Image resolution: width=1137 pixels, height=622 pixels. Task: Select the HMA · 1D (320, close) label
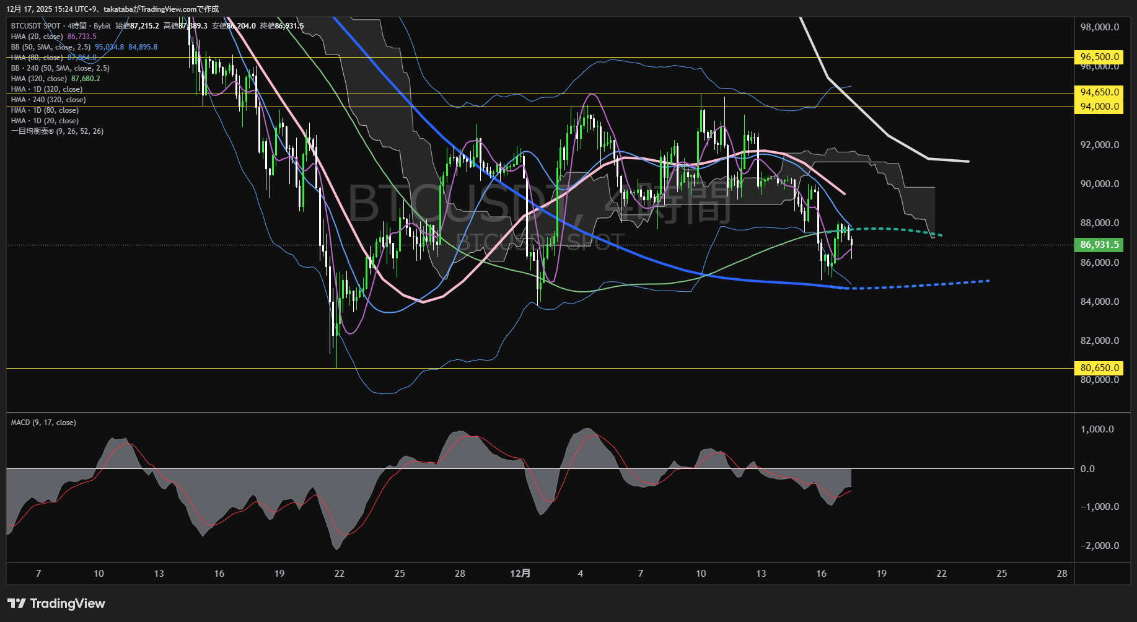46,89
